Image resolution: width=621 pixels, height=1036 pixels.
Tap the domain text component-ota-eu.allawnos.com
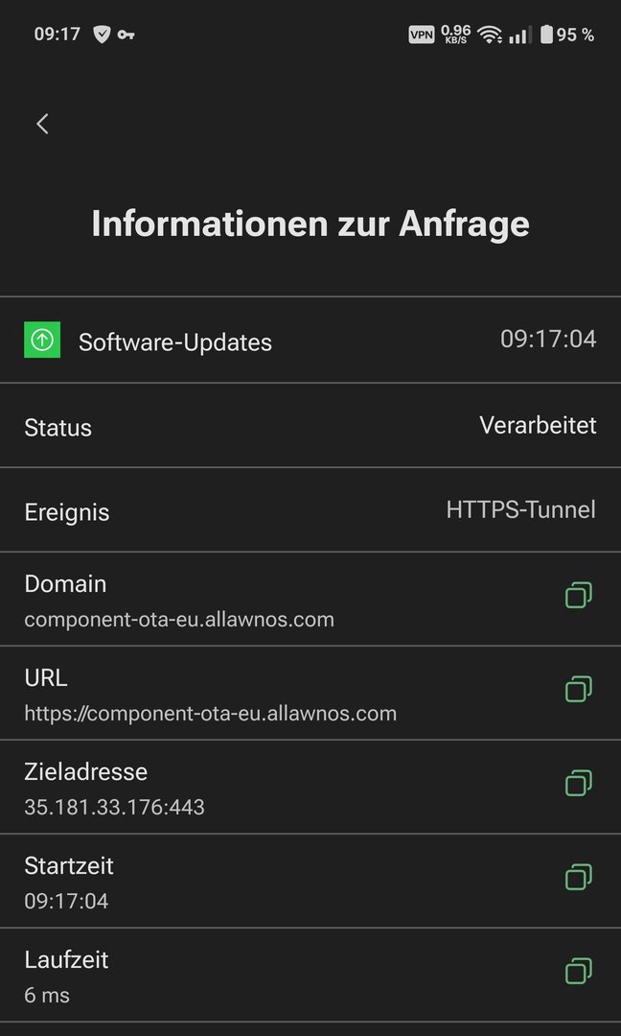tap(179, 619)
